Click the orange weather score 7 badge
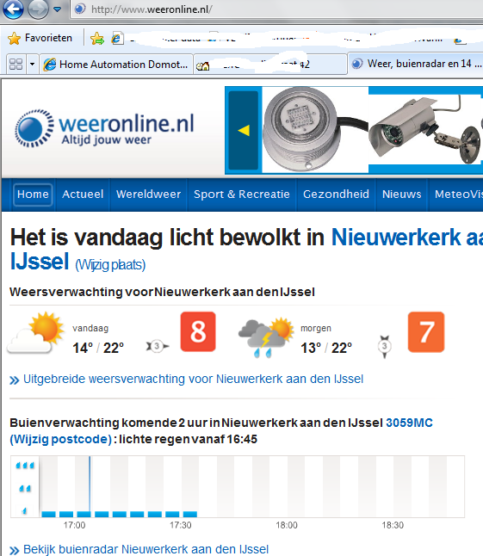Image resolution: width=483 pixels, height=556 pixels. [426, 332]
